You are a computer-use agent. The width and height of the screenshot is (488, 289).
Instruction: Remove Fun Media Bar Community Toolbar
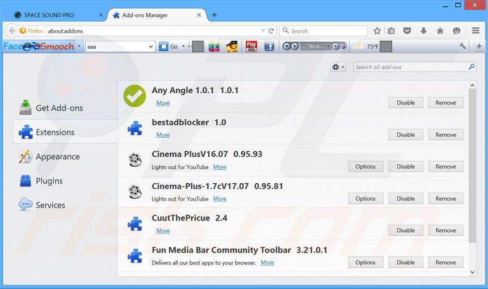pyautogui.click(x=445, y=262)
